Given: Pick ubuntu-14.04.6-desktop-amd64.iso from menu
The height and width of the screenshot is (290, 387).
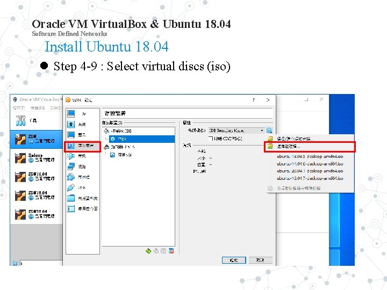Looking at the screenshot, I should 310,164.
